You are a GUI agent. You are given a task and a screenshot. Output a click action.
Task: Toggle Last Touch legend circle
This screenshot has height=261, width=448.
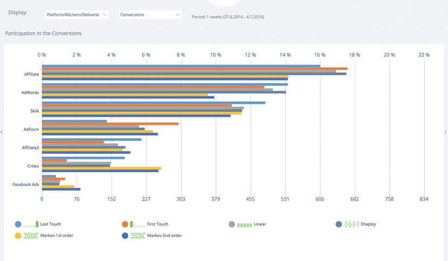coord(18,224)
